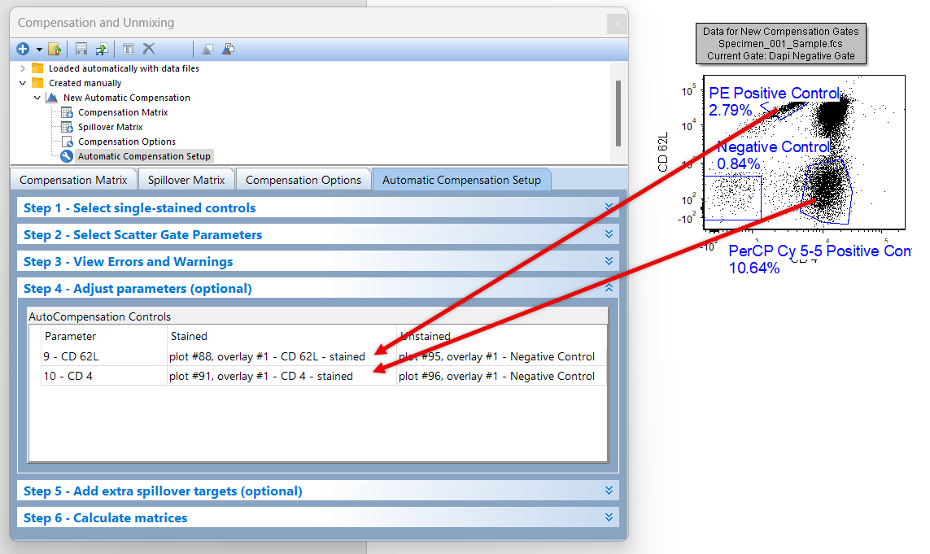Select 'Spillover Matrix' in the tree
Viewport: 930px width, 554px height.
point(111,127)
